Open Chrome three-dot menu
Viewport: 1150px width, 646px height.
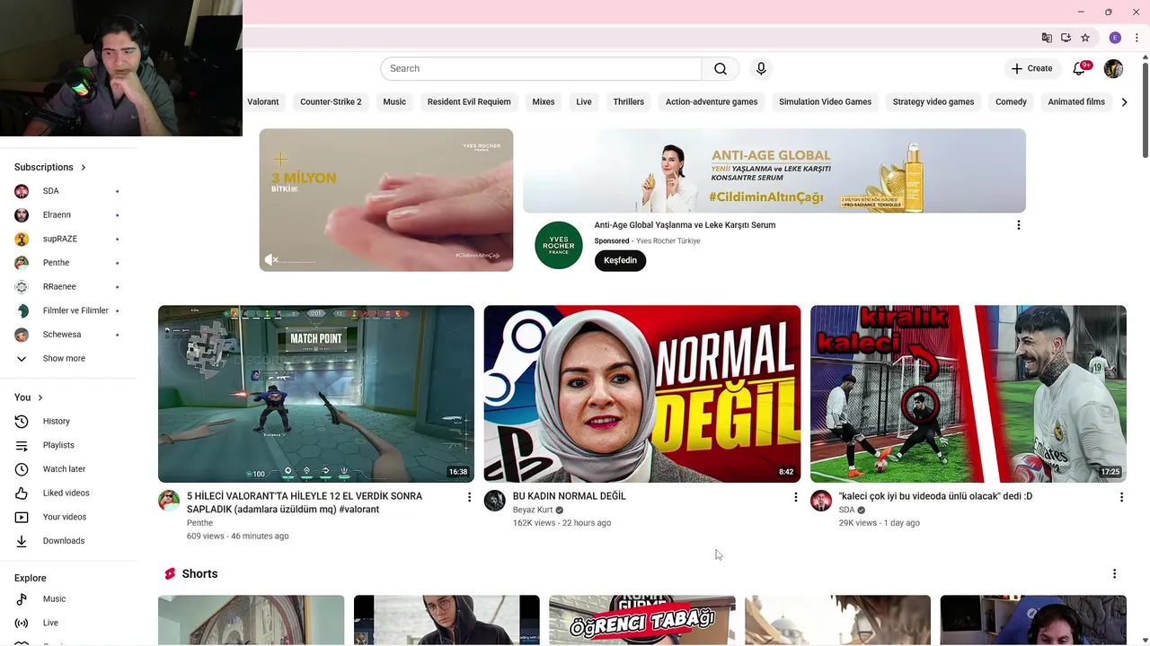(x=1137, y=38)
